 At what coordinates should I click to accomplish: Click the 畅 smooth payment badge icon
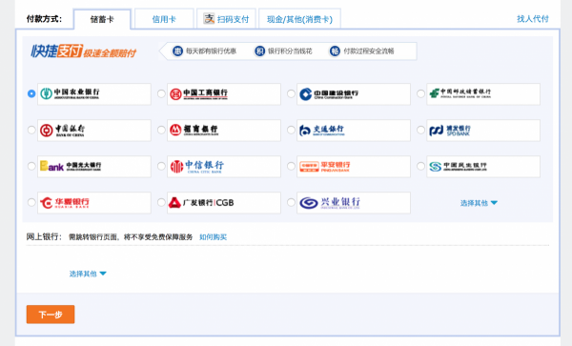coord(335,51)
